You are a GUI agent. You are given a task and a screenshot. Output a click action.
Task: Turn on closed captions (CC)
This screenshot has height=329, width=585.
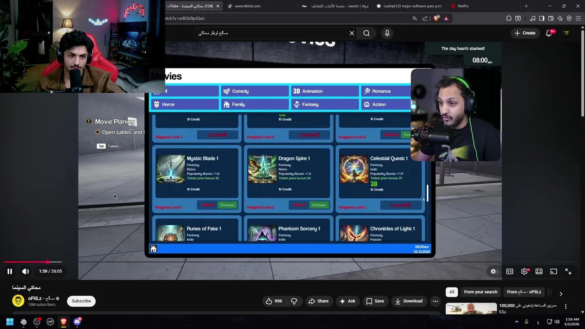click(x=510, y=271)
